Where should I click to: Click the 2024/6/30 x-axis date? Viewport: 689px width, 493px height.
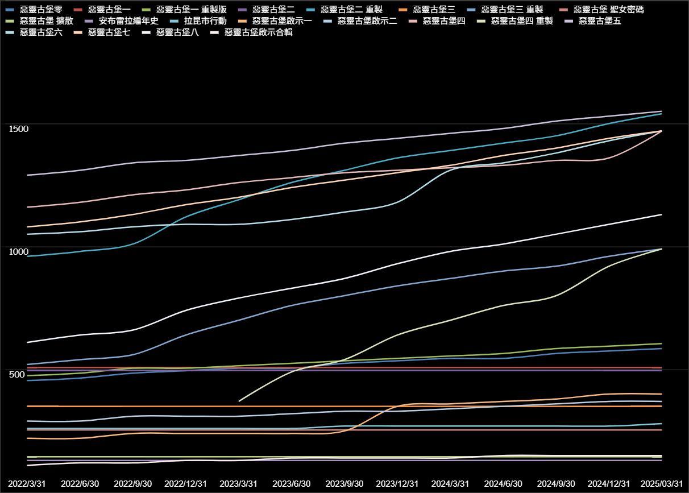click(x=503, y=483)
